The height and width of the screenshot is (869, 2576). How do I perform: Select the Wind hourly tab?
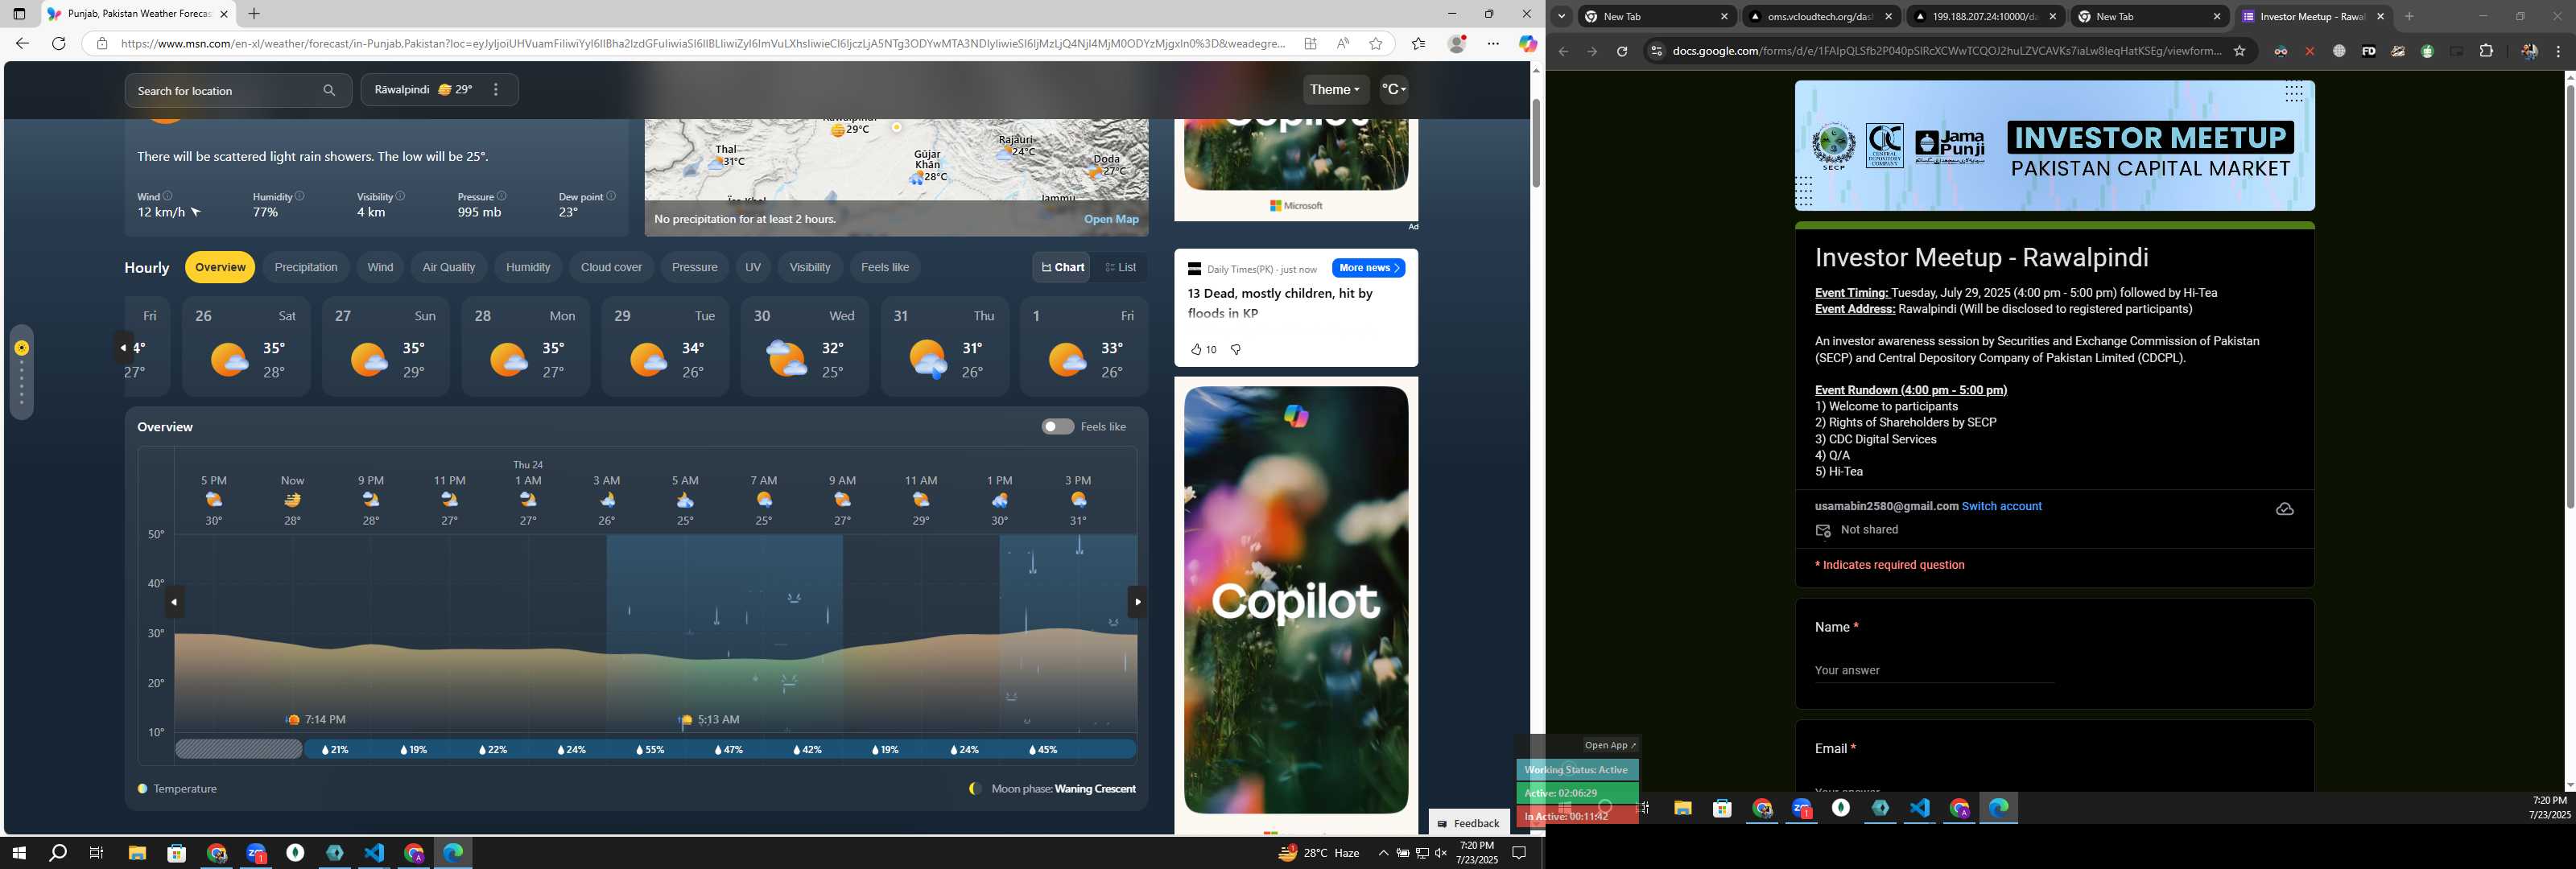(x=380, y=267)
